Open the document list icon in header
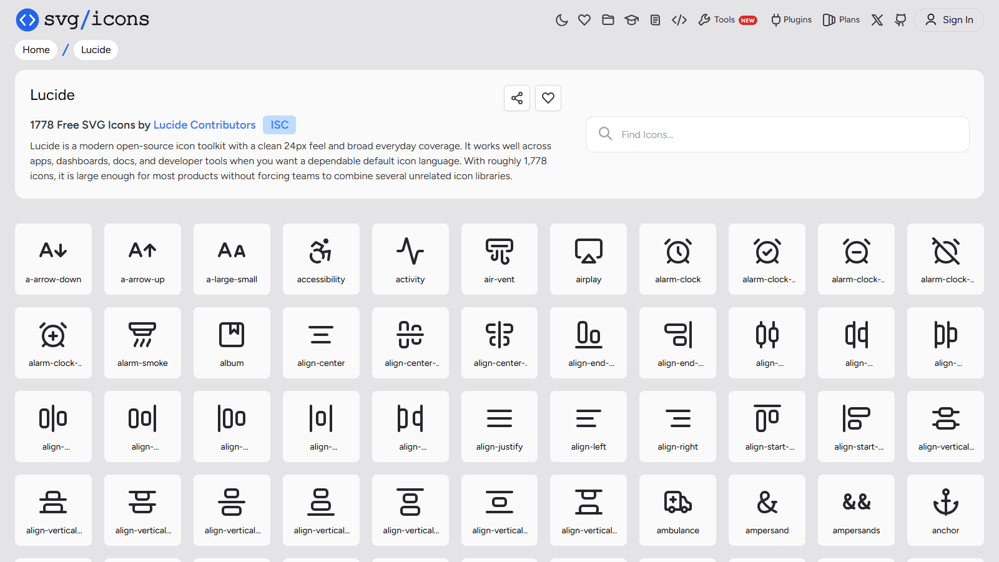The image size is (999, 562). point(655,20)
